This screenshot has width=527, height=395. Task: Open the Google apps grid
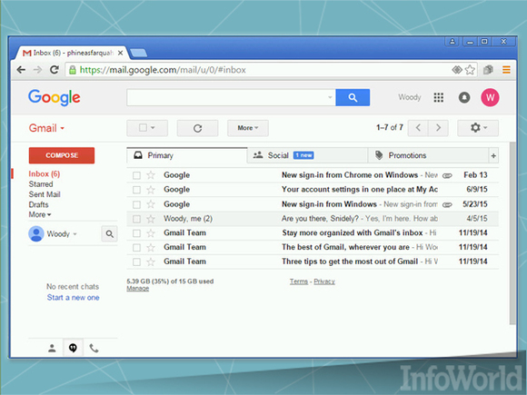pos(438,97)
